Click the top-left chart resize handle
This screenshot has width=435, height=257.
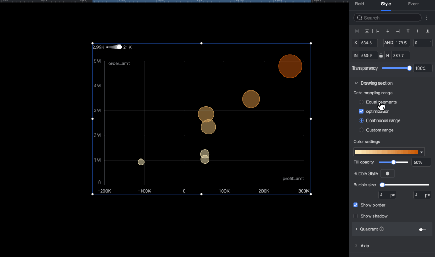[x=92, y=43]
